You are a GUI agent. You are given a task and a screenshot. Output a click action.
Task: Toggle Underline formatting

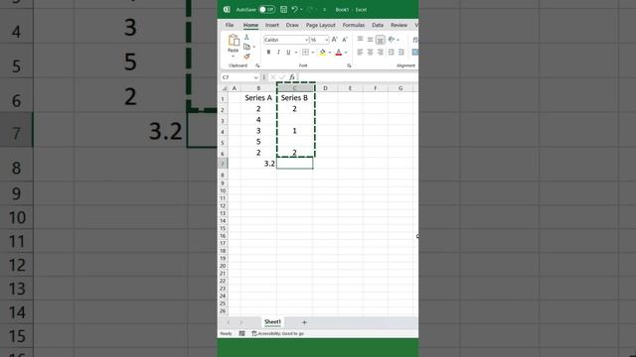(x=288, y=53)
